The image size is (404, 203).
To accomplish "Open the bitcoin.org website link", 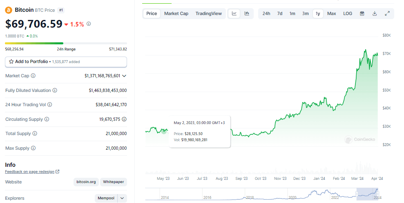I will (x=86, y=182).
